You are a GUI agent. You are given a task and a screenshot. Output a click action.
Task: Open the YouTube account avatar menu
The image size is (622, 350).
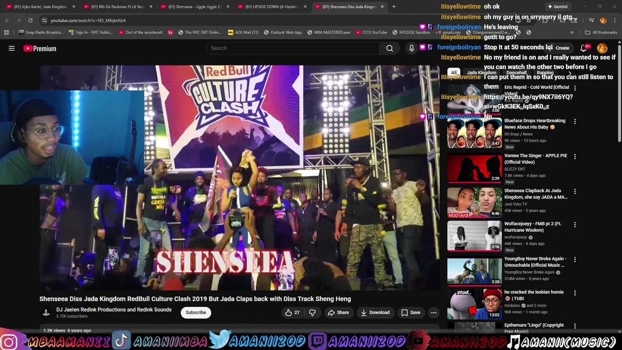pyautogui.click(x=602, y=48)
